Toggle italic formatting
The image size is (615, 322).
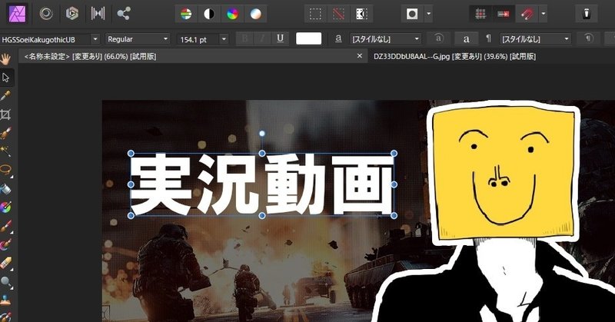click(x=262, y=38)
